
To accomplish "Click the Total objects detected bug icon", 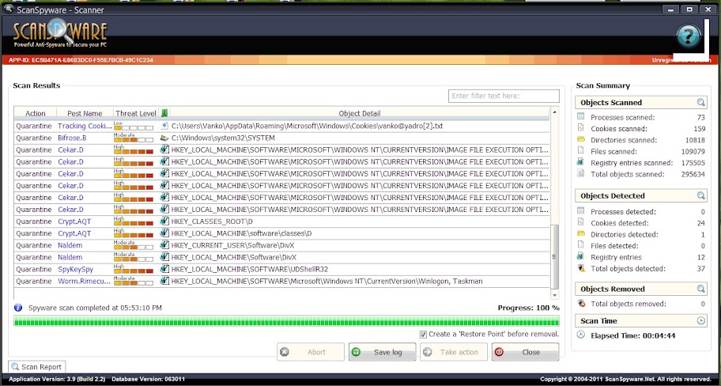I will coord(581,268).
